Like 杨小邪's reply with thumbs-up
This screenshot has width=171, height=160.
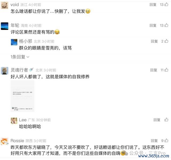[x=166, y=41]
